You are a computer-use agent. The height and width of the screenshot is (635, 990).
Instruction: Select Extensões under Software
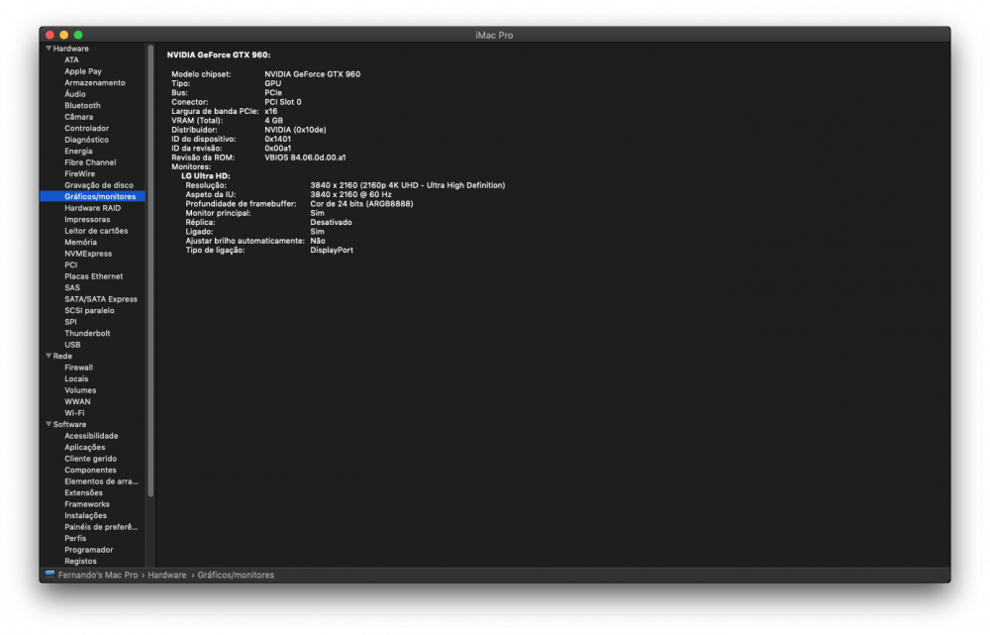pos(83,492)
